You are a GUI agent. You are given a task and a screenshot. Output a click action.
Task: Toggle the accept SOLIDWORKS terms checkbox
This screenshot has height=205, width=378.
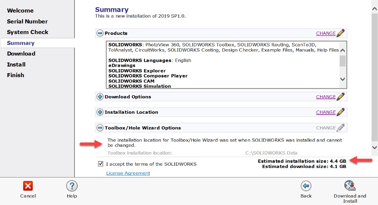point(100,164)
